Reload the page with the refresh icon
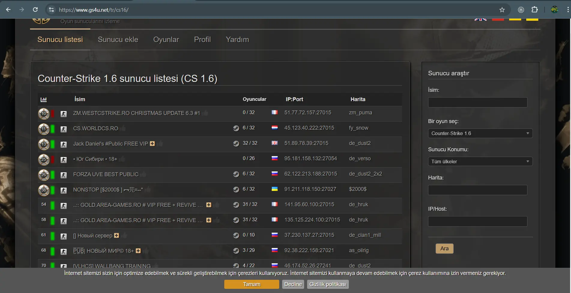 (35, 10)
